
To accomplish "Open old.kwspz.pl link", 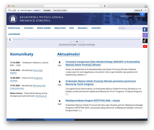I will coord(41,96).
